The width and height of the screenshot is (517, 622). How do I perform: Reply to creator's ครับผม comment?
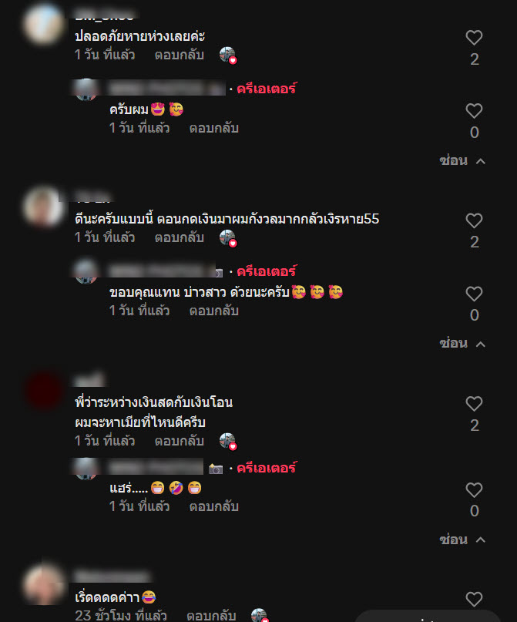[213, 128]
